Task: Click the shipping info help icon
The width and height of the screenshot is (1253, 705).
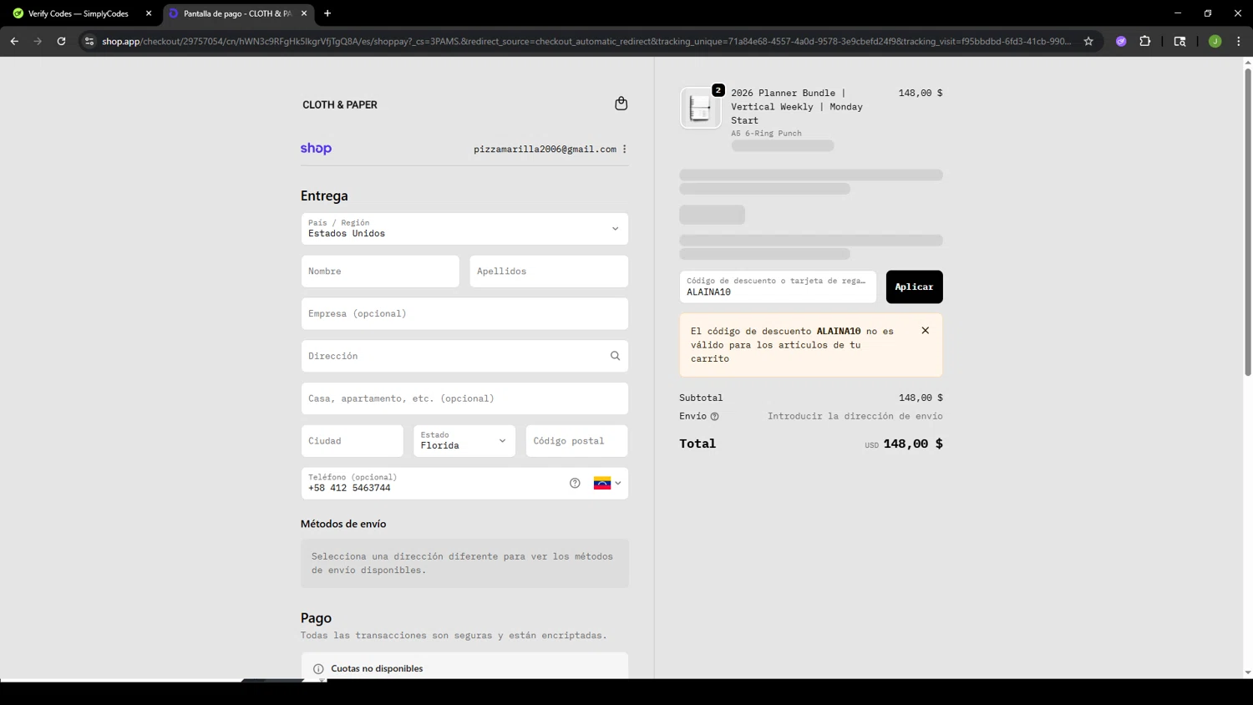Action: point(714,416)
